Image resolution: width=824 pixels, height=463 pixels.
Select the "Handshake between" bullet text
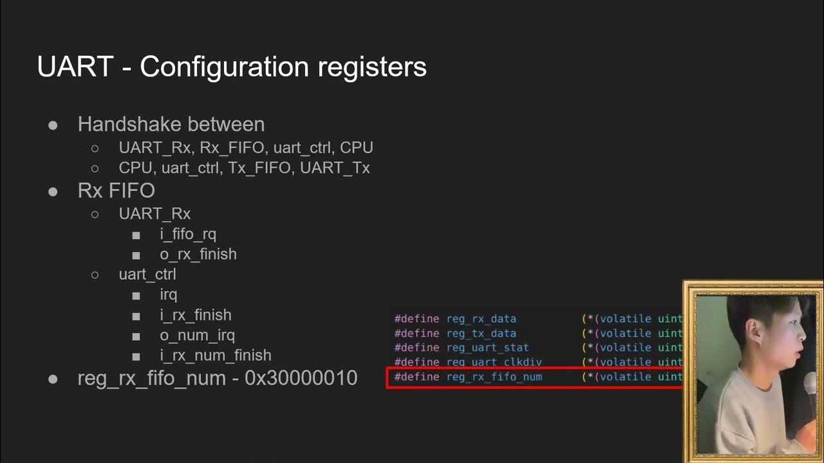(171, 124)
